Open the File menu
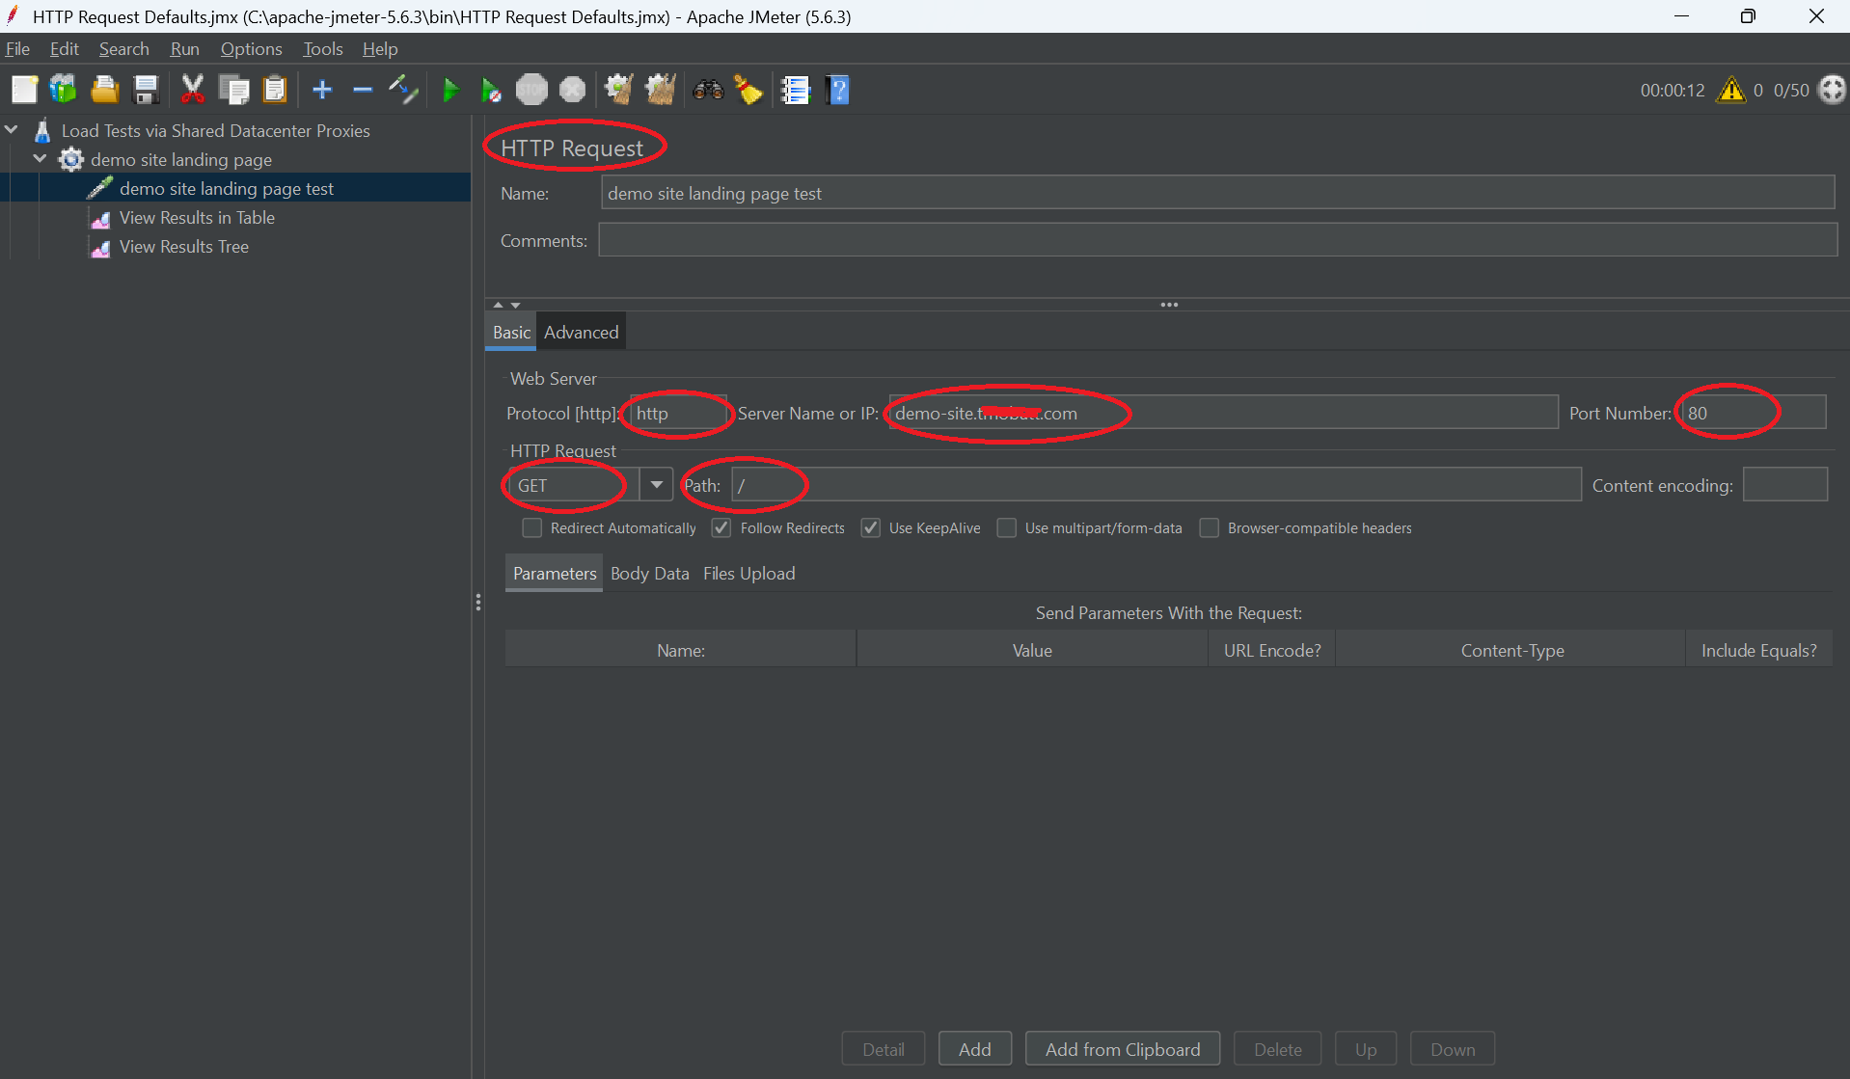Screen dimensions: 1850x1079 pos(17,48)
